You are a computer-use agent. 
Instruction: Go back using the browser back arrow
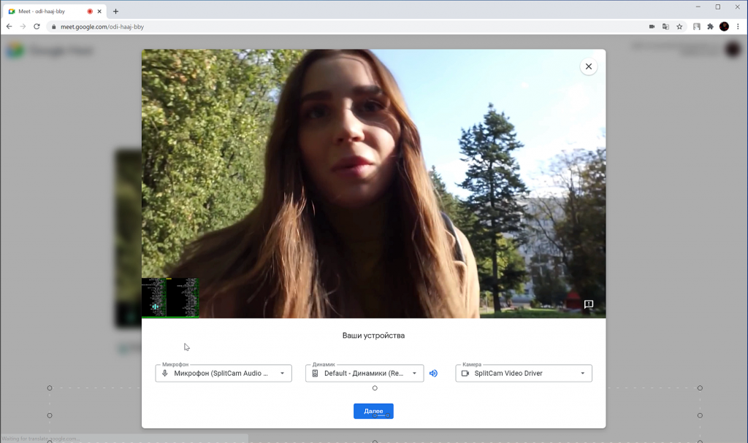tap(9, 27)
